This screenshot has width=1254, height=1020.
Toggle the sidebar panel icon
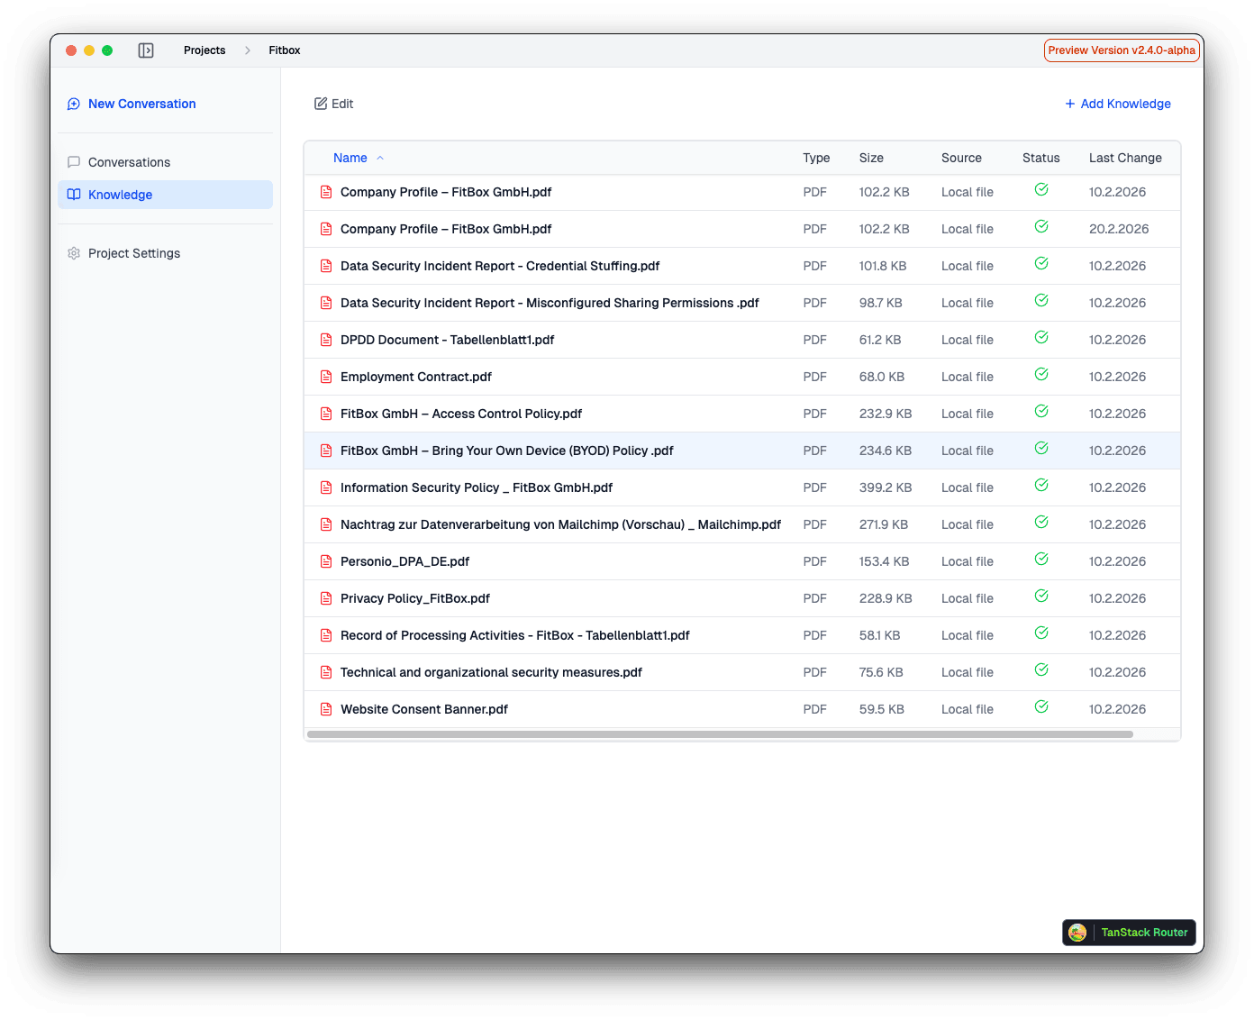click(146, 50)
